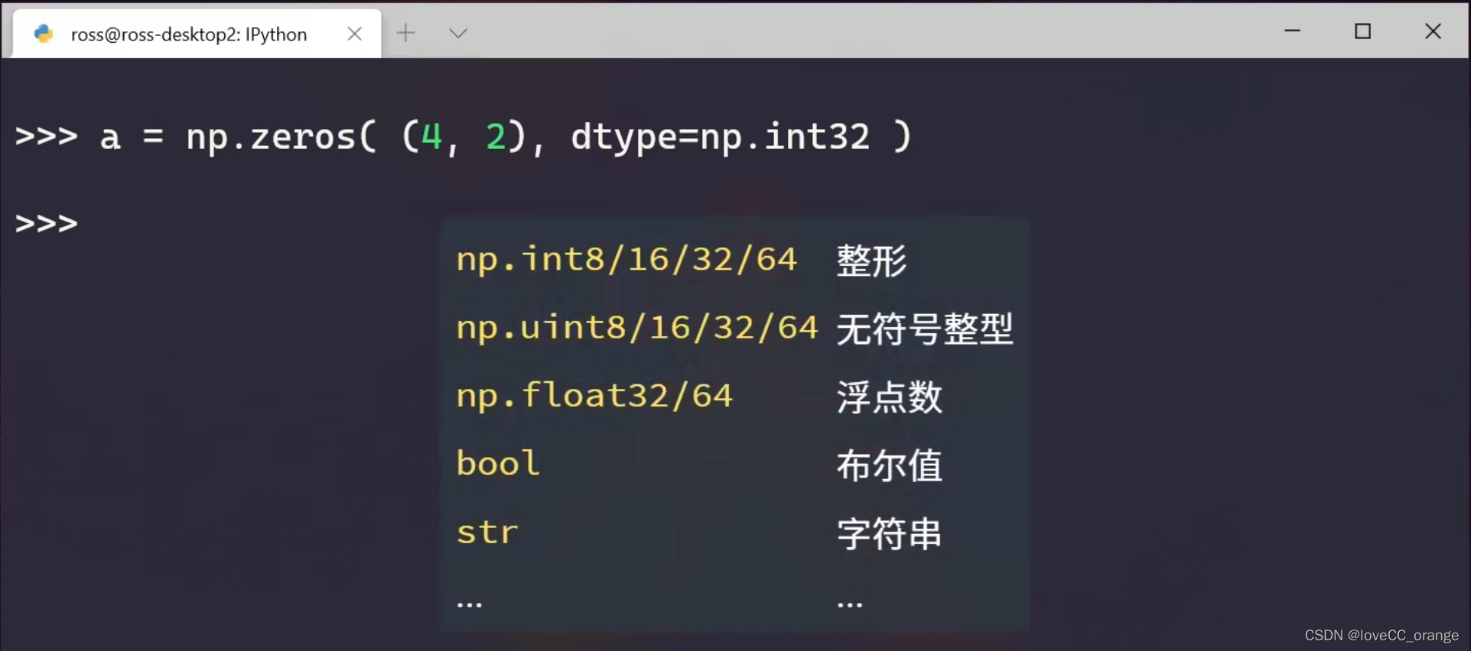1471x651 pixels.
Task: Click the np.uint8/16/32/64 entry
Action: [x=637, y=329]
